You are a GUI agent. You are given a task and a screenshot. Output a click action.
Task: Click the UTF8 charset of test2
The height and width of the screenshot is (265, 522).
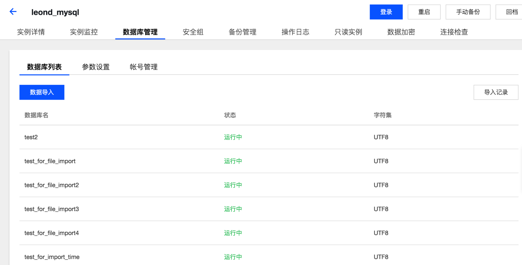point(381,137)
